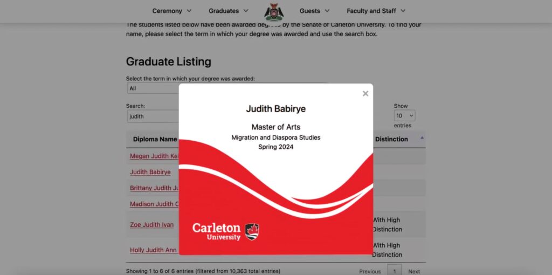Screen dimensions: 552x275
Task: Open Madison Judith graduate link
Action: click(154, 204)
